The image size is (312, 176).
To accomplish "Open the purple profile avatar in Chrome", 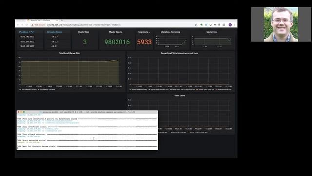I will click(x=230, y=25).
